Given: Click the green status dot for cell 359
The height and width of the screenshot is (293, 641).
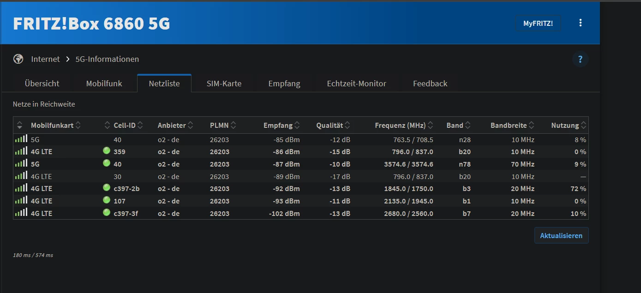Looking at the screenshot, I should point(107,151).
